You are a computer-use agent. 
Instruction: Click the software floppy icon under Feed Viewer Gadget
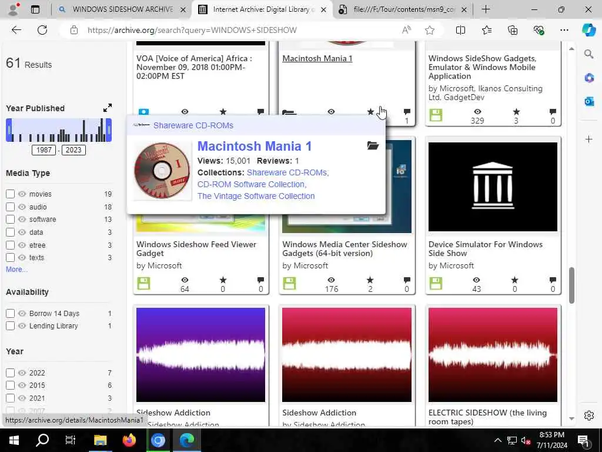[x=143, y=283]
